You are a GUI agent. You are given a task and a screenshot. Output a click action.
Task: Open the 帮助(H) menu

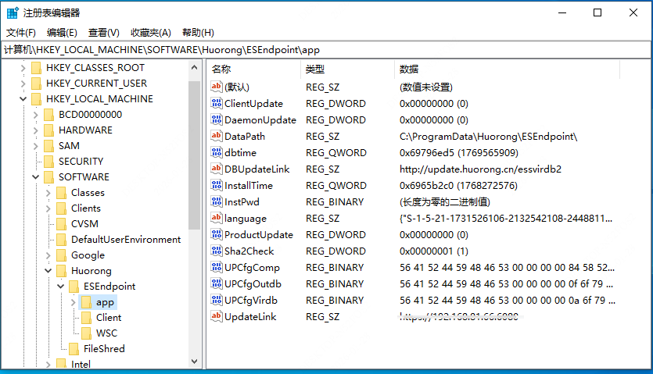[198, 33]
